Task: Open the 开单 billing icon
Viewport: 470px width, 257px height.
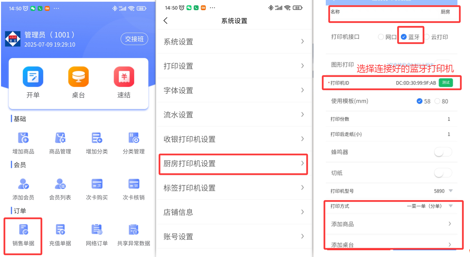Action: pos(33,77)
